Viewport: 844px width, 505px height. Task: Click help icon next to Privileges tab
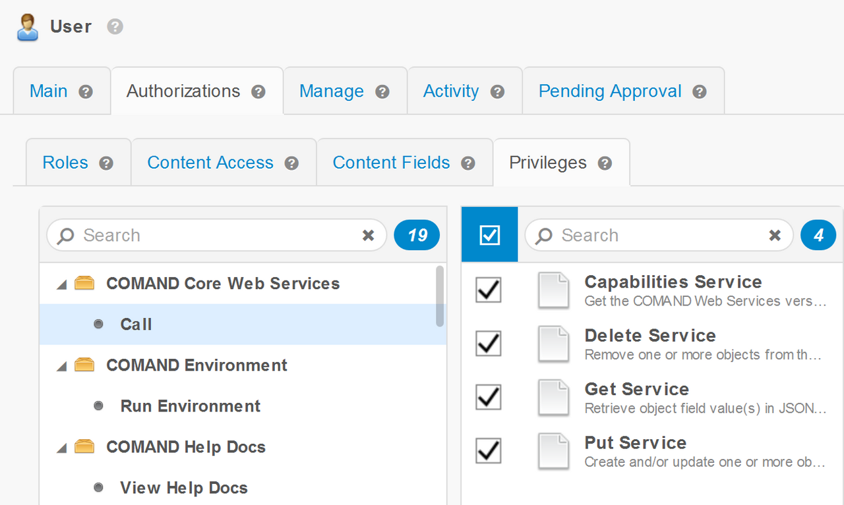[605, 163]
